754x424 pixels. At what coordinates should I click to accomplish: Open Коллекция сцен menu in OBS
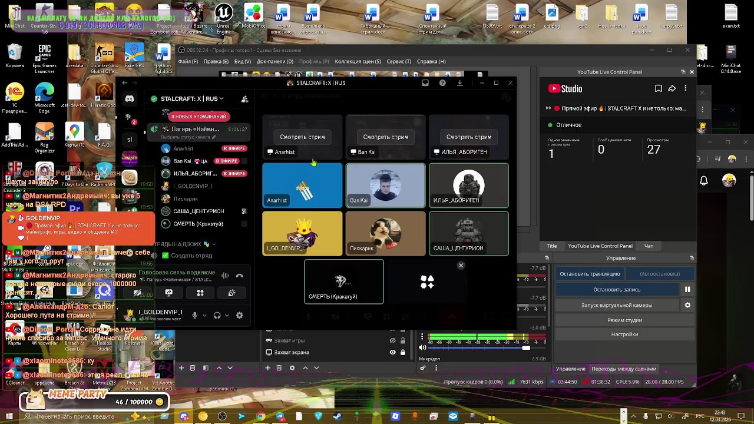tap(358, 61)
